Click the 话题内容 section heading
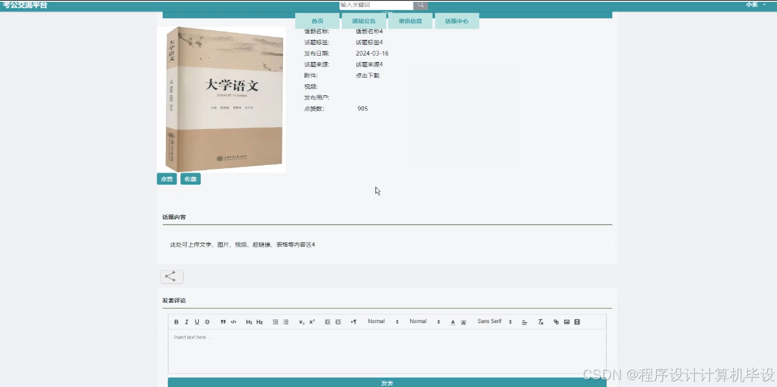This screenshot has width=777, height=387. (x=174, y=217)
